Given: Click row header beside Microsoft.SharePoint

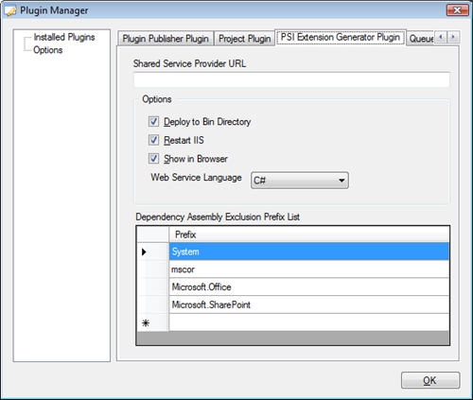Looking at the screenshot, I should coord(153,304).
